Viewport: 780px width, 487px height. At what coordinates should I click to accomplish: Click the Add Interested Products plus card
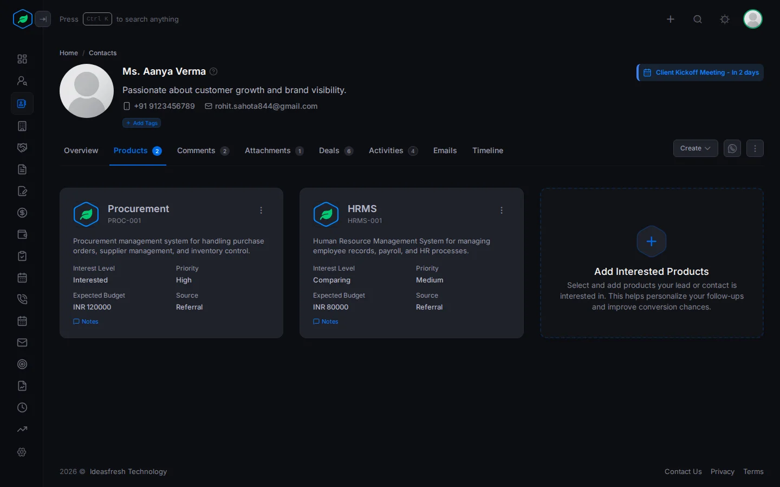(x=652, y=263)
